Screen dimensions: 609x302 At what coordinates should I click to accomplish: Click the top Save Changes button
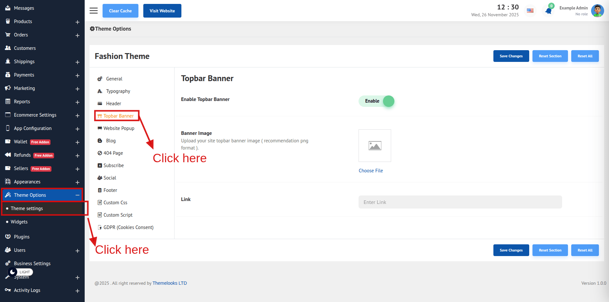(x=511, y=56)
